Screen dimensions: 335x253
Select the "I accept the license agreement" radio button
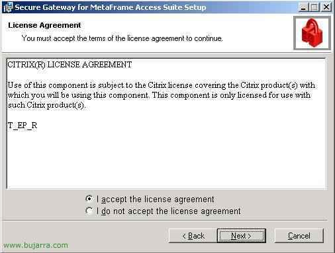point(89,199)
